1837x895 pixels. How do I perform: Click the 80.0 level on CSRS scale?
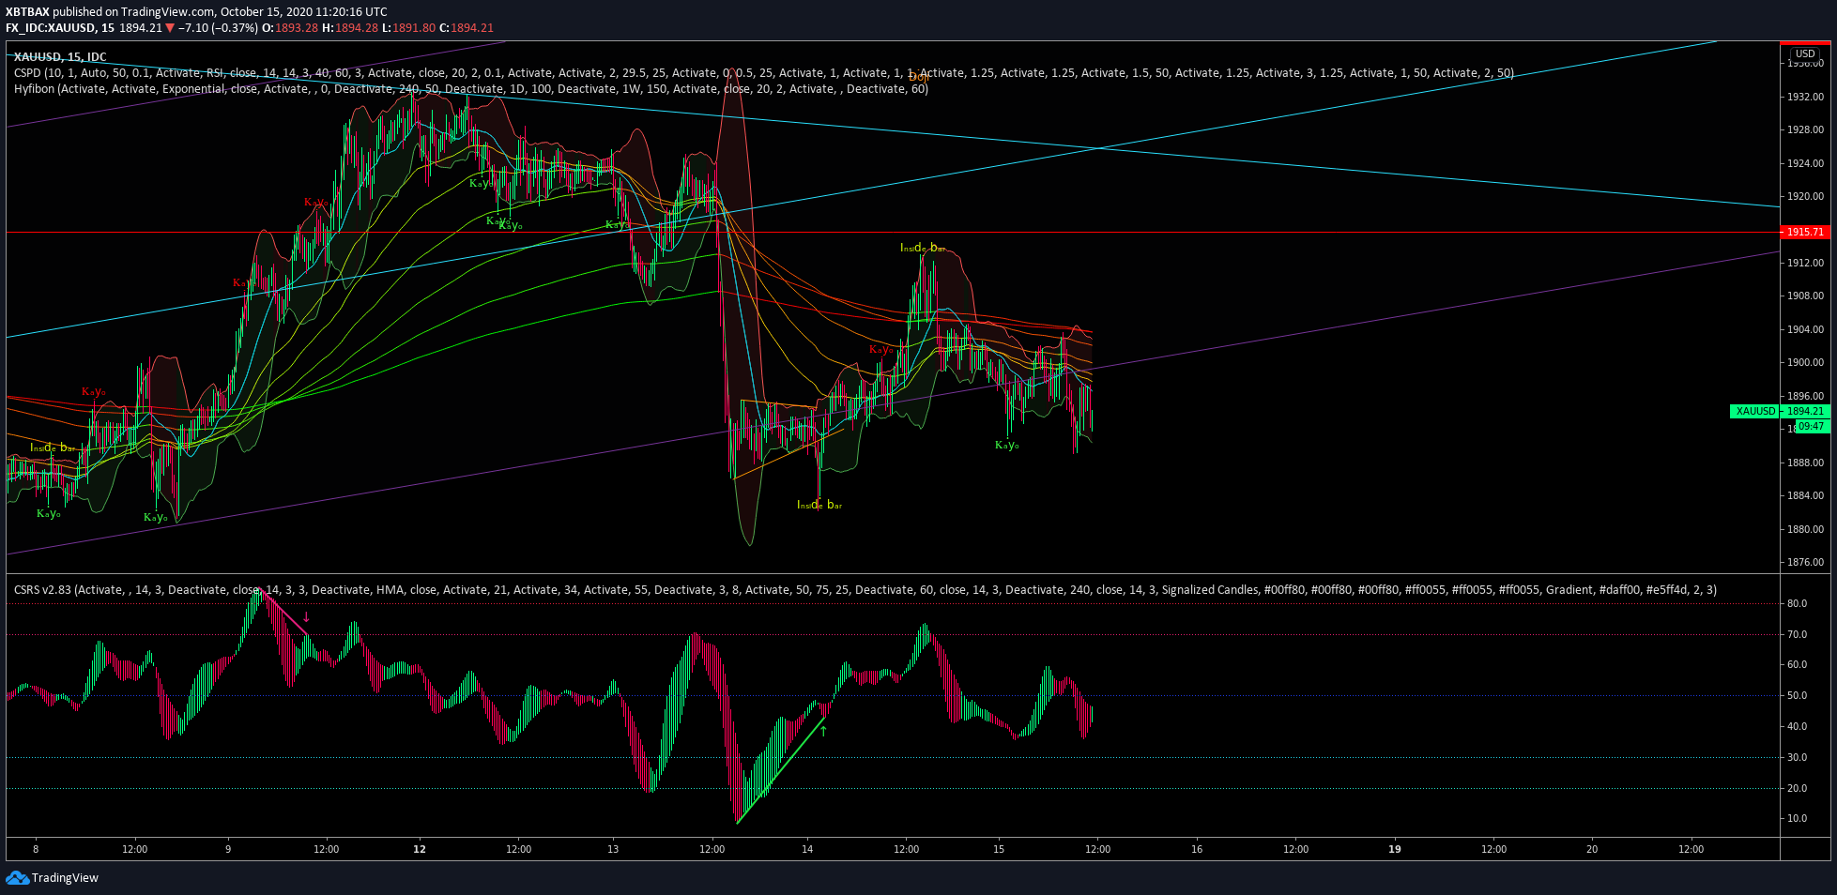point(1797,603)
